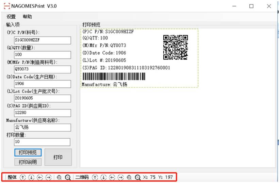Zoom in the QR code (二维码)

click(129, 177)
